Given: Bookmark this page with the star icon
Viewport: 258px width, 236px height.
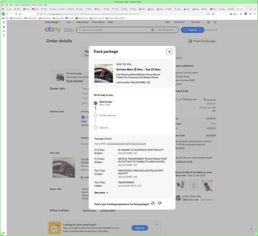Looking at the screenshot, I should pyautogui.click(x=213, y=14).
